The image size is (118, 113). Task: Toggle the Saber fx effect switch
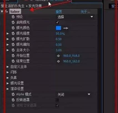tap(7, 12)
